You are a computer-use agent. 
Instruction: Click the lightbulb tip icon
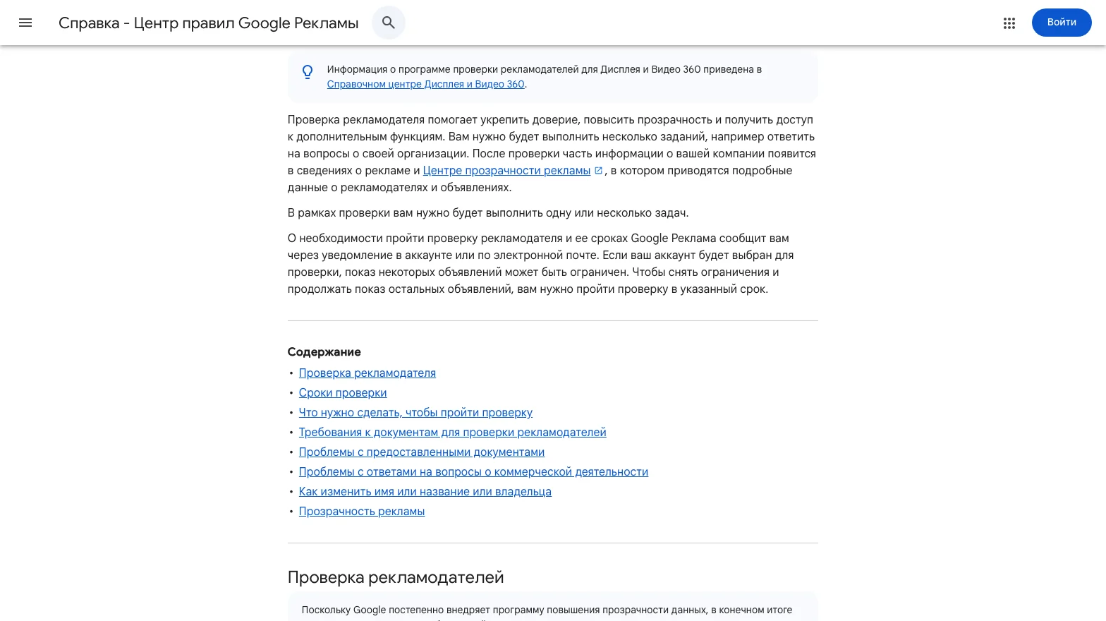308,72
